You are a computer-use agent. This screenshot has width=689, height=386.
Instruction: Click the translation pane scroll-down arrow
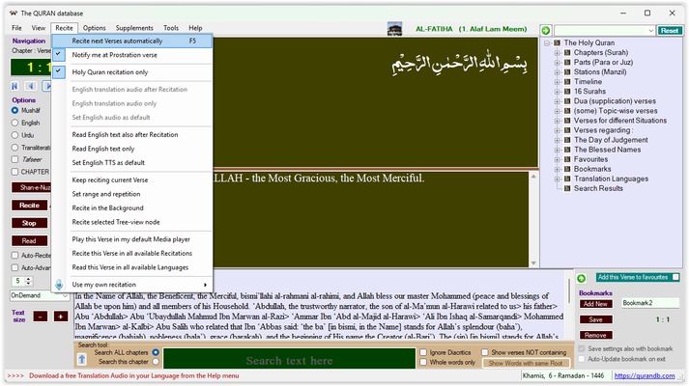[533, 263]
